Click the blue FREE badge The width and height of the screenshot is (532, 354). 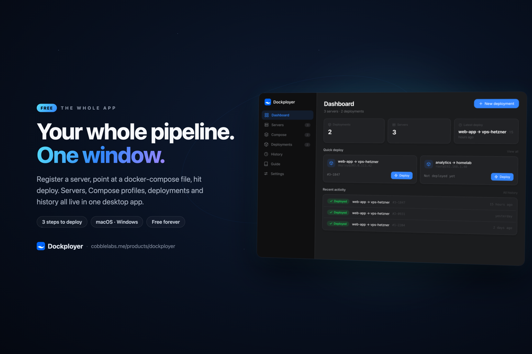pyautogui.click(x=47, y=108)
